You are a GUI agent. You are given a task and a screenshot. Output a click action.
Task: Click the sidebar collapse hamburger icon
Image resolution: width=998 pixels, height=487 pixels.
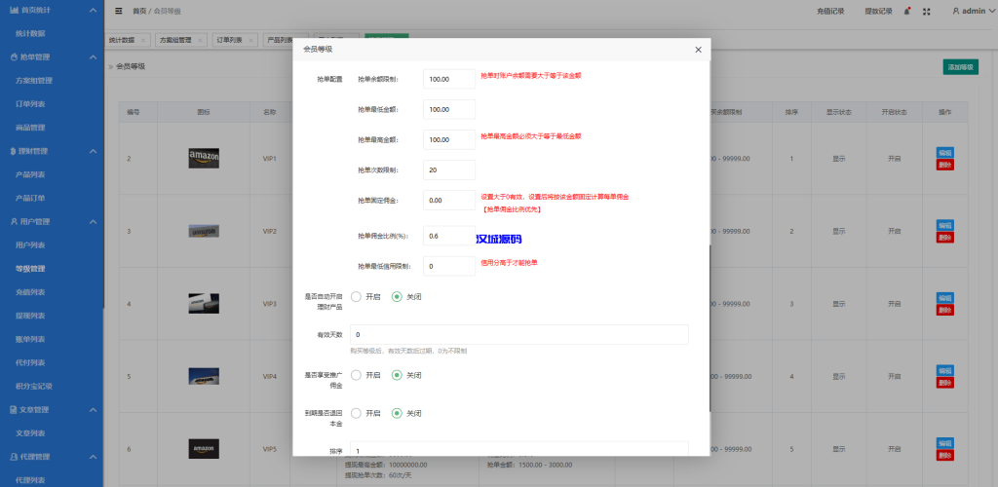click(118, 11)
